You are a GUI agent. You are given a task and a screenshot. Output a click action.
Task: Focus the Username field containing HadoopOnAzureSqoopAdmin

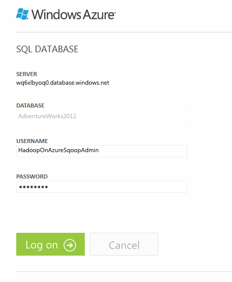click(102, 151)
